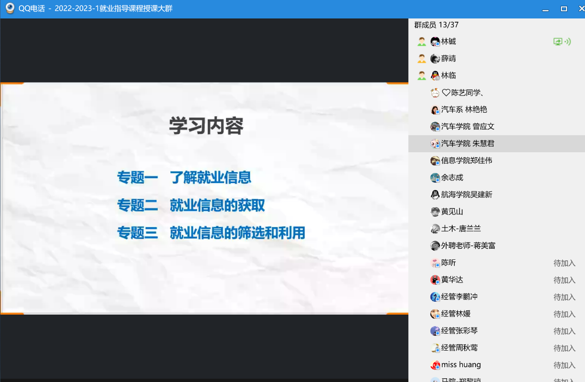The width and height of the screenshot is (585, 382).
Task: Click 待加入 beside miss huang
Action: pyautogui.click(x=564, y=365)
